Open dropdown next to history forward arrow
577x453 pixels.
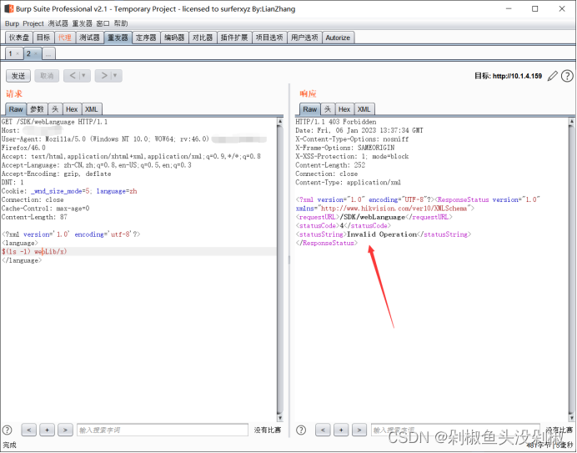(116, 75)
